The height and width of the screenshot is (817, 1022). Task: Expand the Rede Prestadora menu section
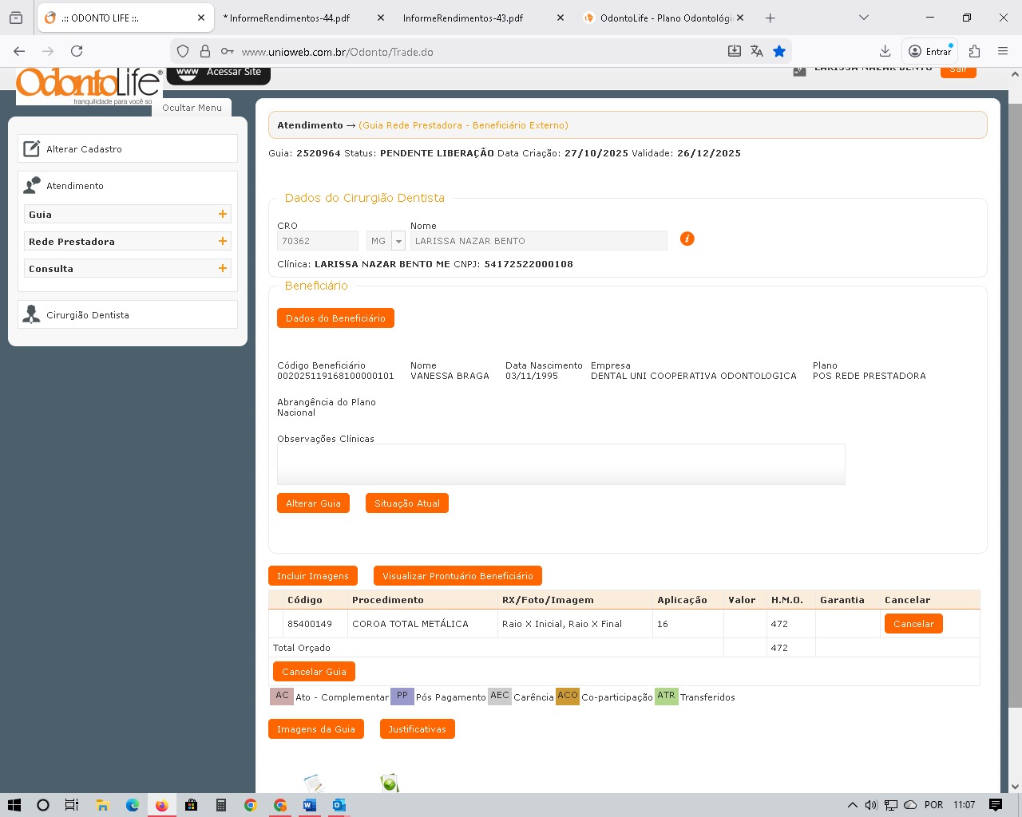coord(223,241)
